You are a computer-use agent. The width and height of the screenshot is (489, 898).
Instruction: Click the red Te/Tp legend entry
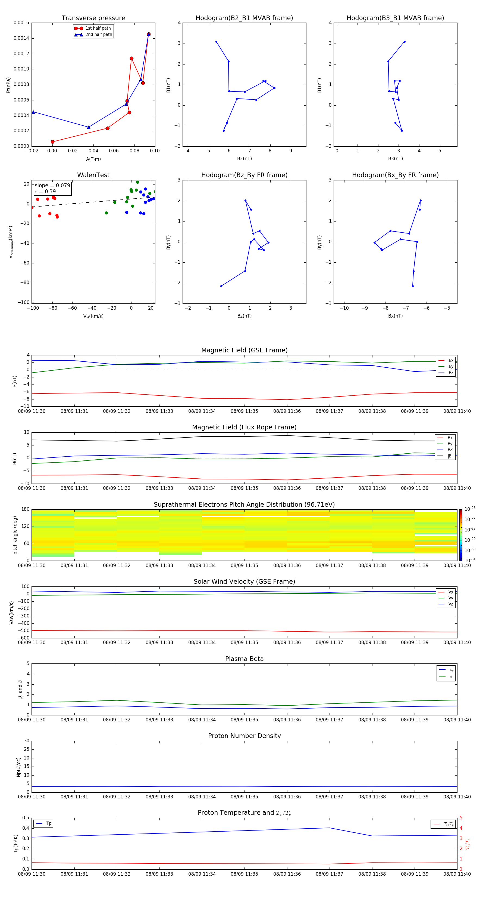coord(443,824)
